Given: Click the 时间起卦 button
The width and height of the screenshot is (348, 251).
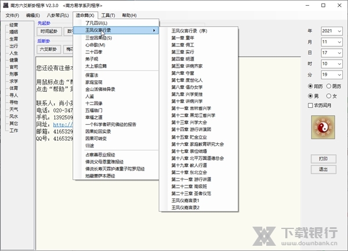Looking at the screenshot, I should 49,31.
